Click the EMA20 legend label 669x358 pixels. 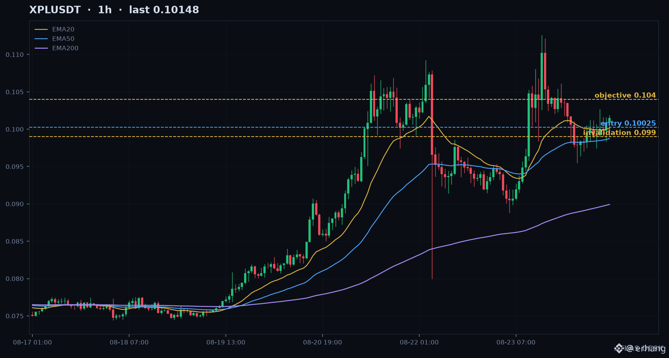[63, 29]
